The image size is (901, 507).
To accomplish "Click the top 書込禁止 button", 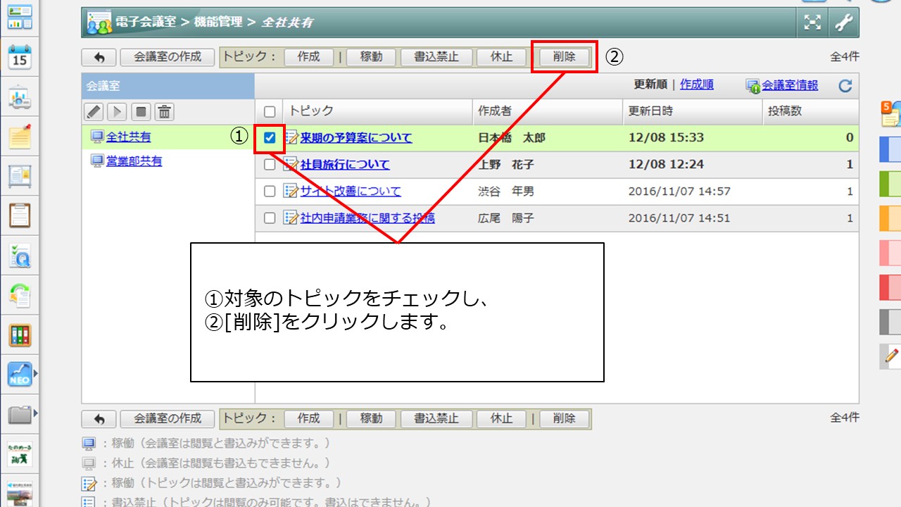I will pos(436,57).
